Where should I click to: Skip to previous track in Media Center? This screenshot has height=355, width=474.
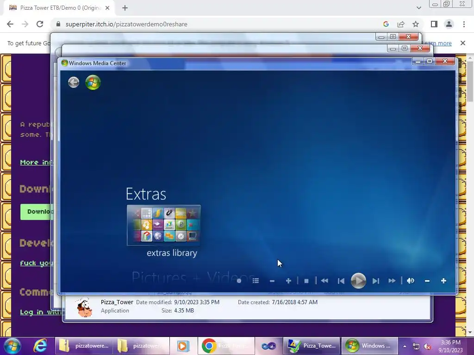coord(341,281)
